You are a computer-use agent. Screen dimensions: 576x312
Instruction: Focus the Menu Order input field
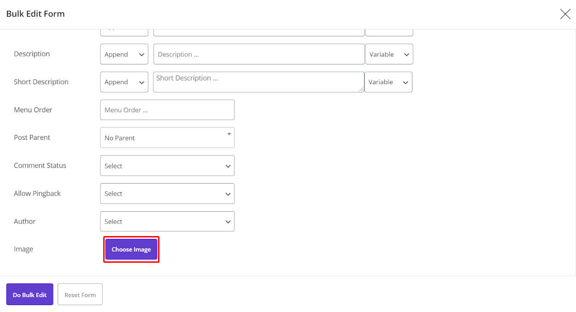pos(167,110)
